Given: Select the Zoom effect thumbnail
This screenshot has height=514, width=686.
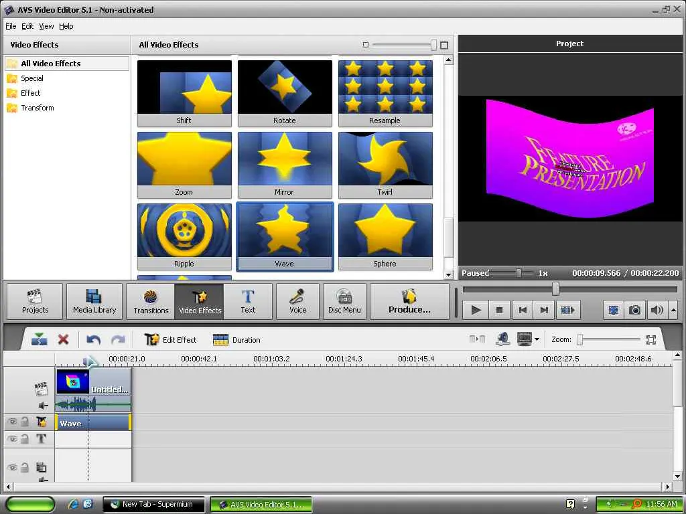Looking at the screenshot, I should pos(184,165).
